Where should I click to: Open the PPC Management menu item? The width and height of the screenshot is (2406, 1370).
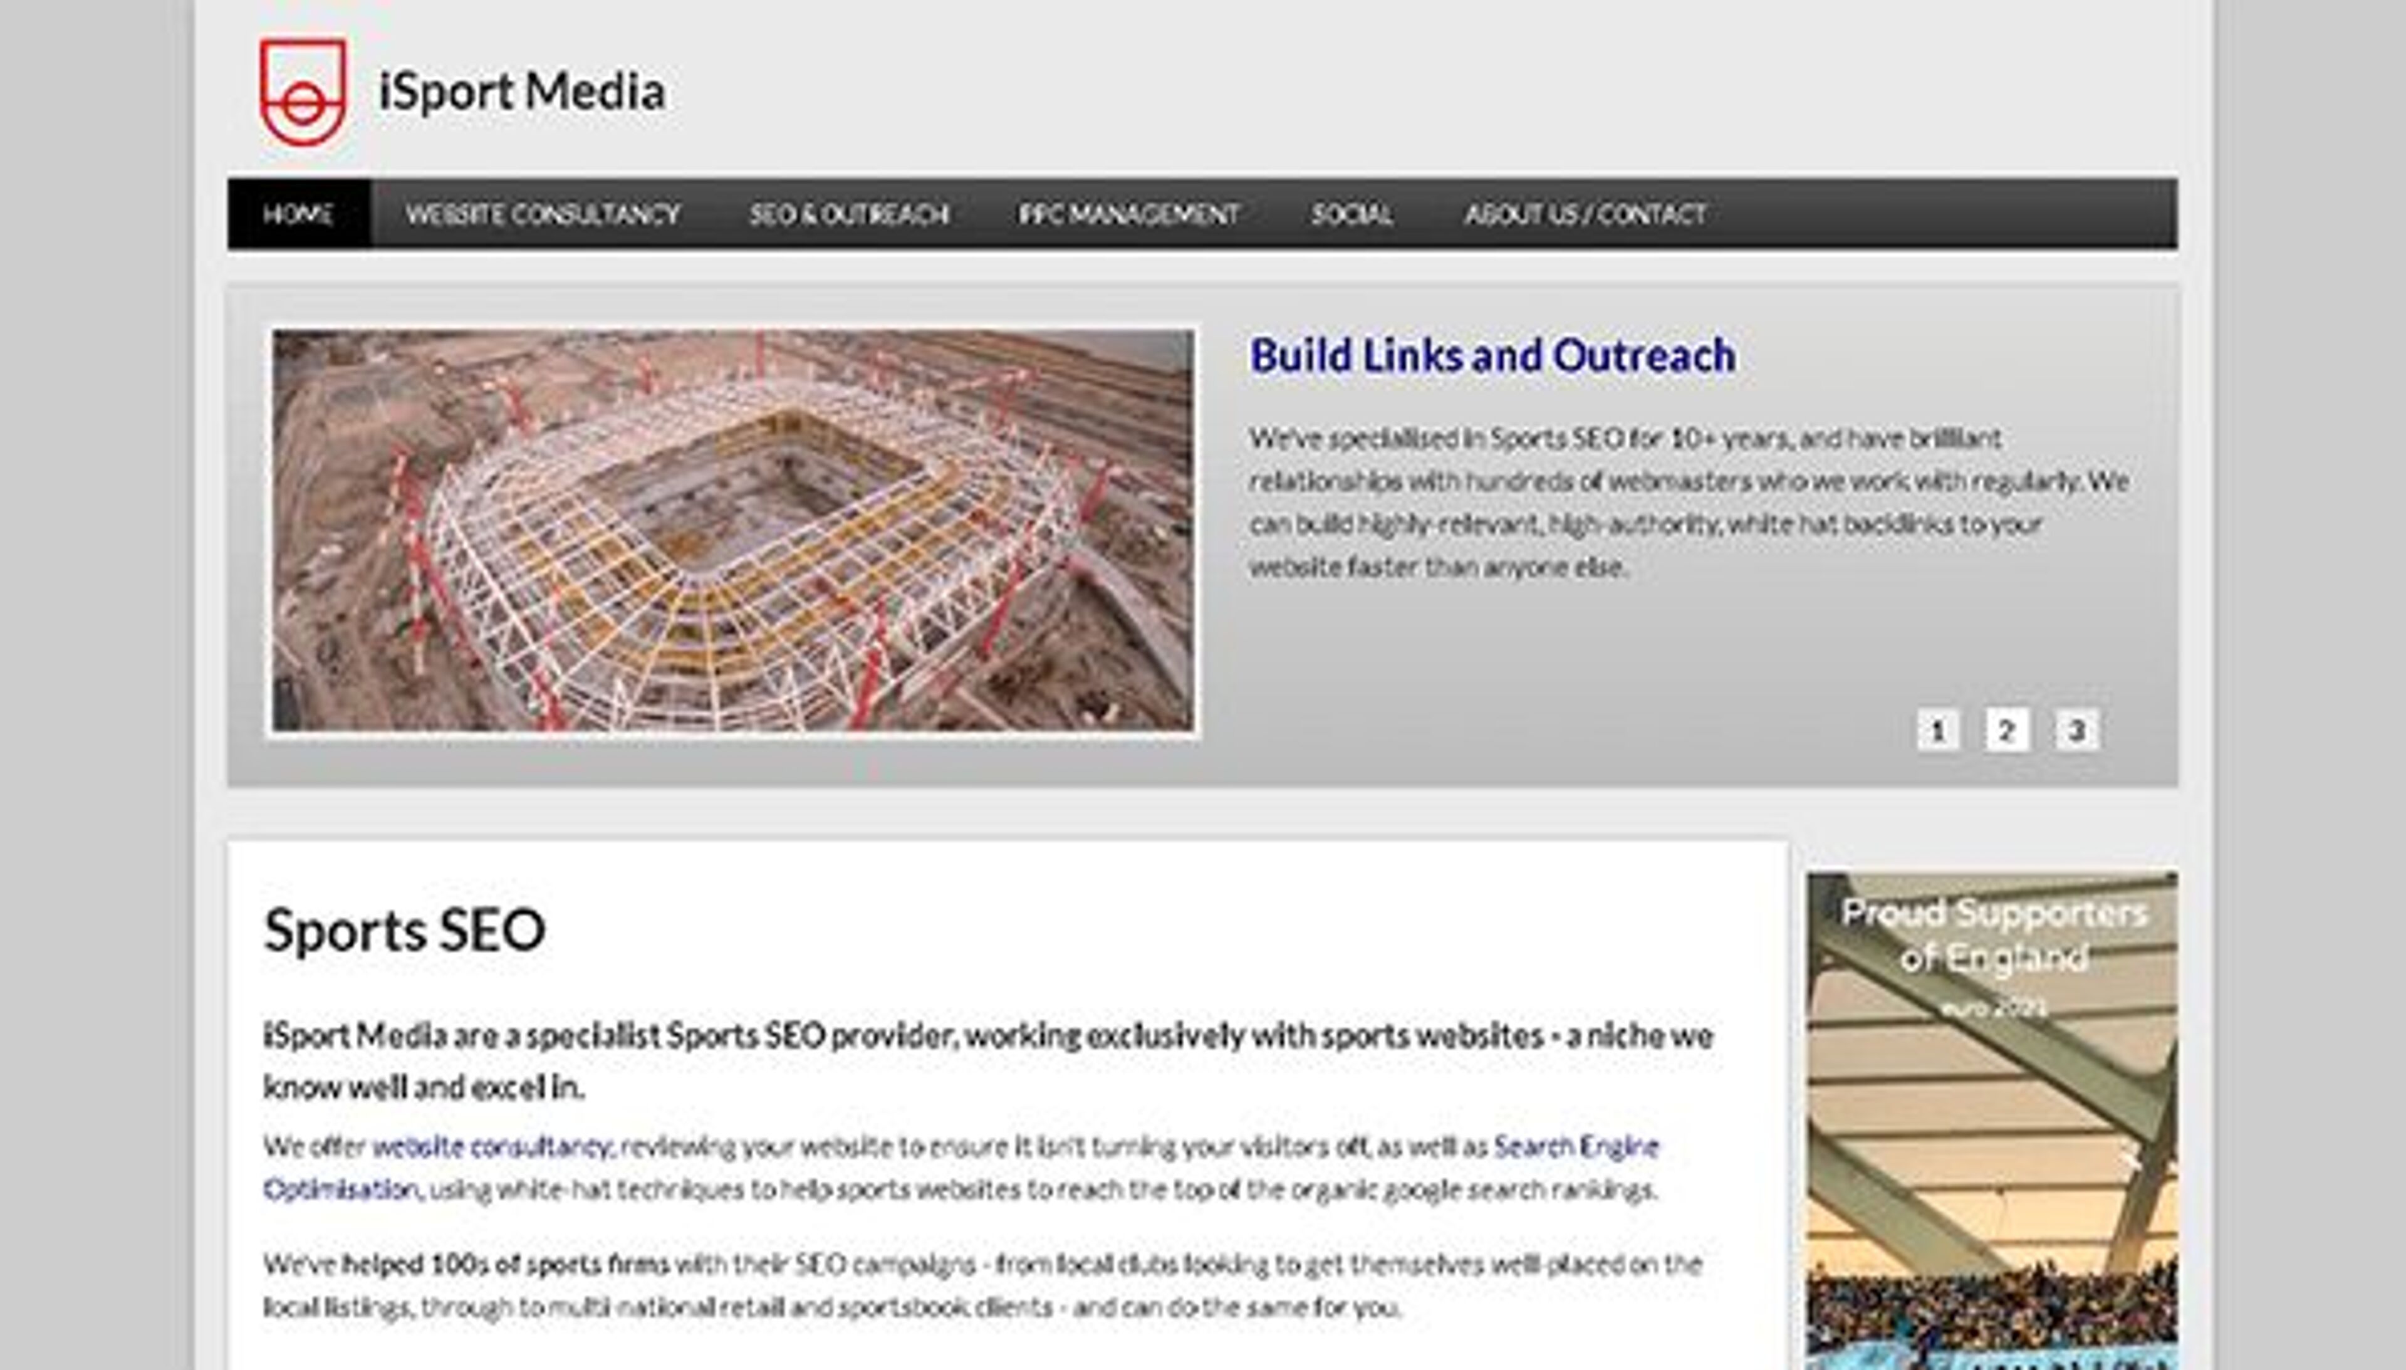[x=1128, y=214]
